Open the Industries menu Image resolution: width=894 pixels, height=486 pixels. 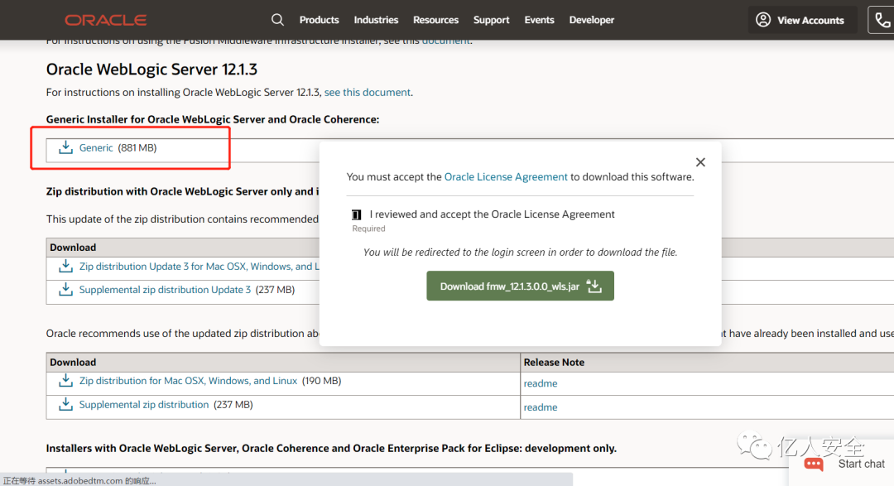(x=376, y=20)
